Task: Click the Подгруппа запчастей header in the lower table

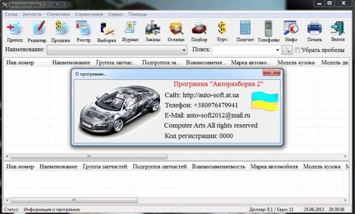Action: click(x=160, y=167)
